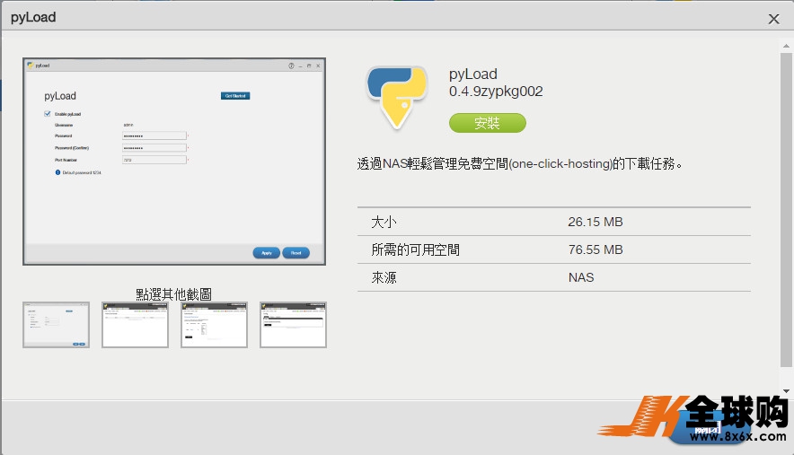794x455 pixels.
Task: Click the vertical scrollbar track
Action: pyautogui.click(x=787, y=215)
